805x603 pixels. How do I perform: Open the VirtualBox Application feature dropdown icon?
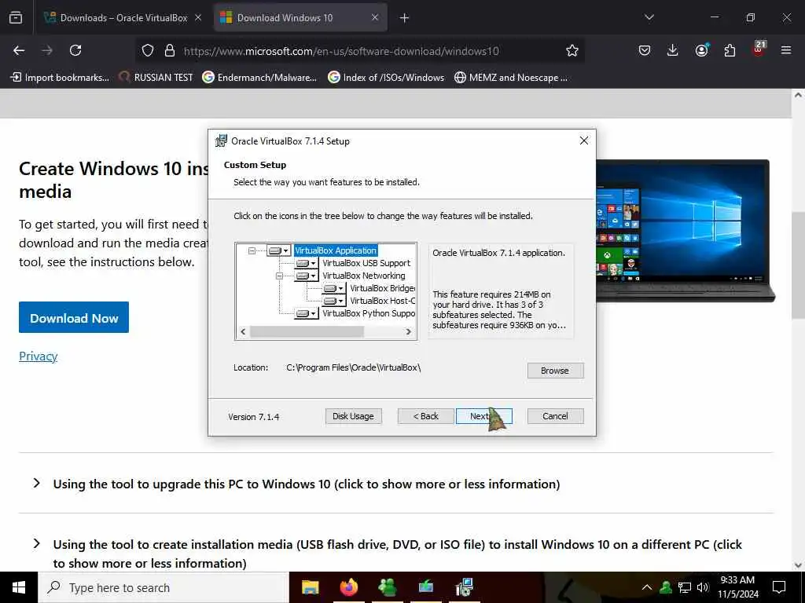279,250
